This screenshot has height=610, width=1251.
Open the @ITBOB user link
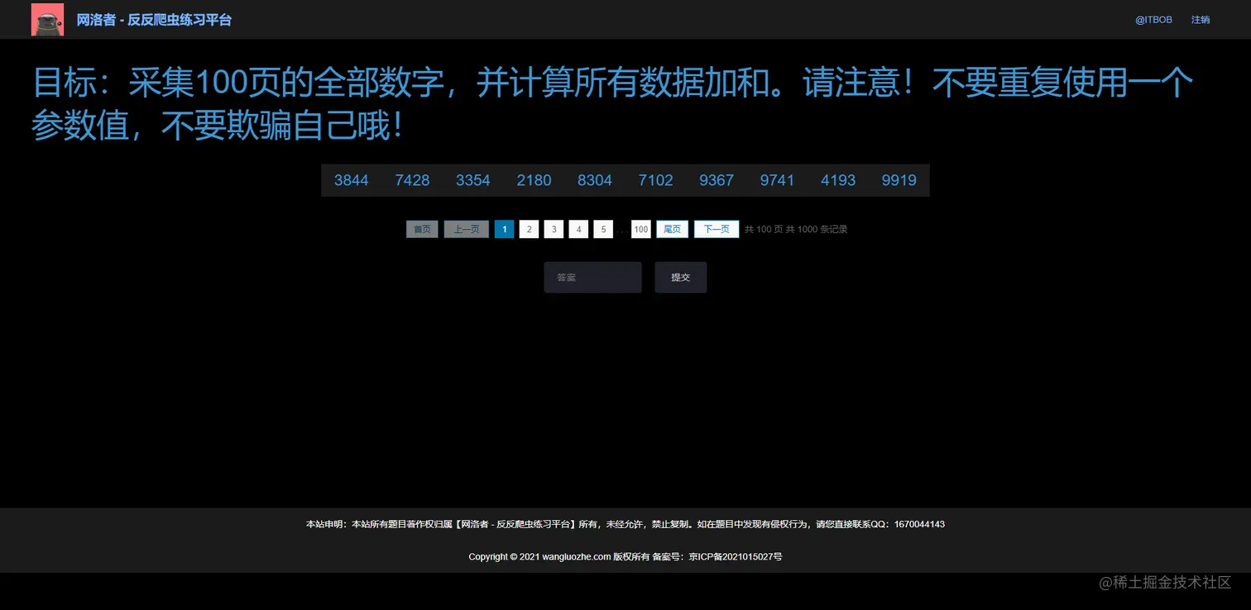(x=1153, y=20)
